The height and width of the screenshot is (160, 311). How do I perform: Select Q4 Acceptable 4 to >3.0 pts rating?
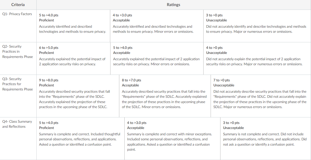coord(173,139)
